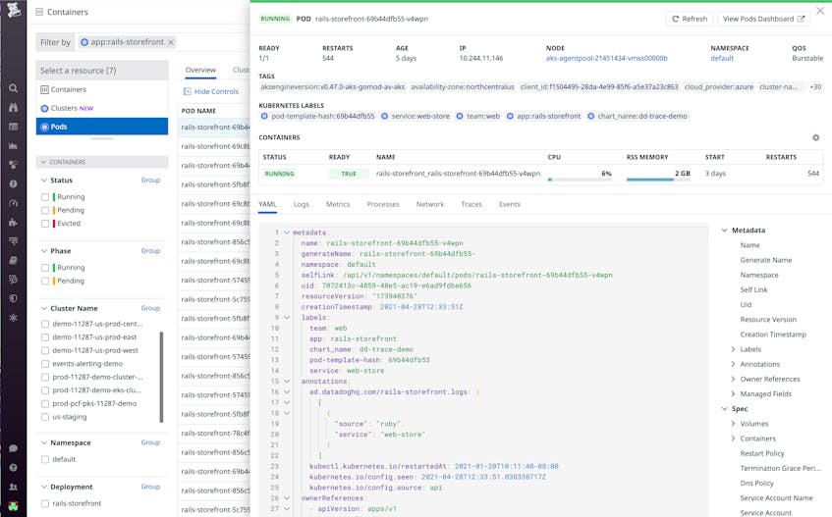Collapse the CONTAINERS facet group
The height and width of the screenshot is (517, 832).
[44, 162]
